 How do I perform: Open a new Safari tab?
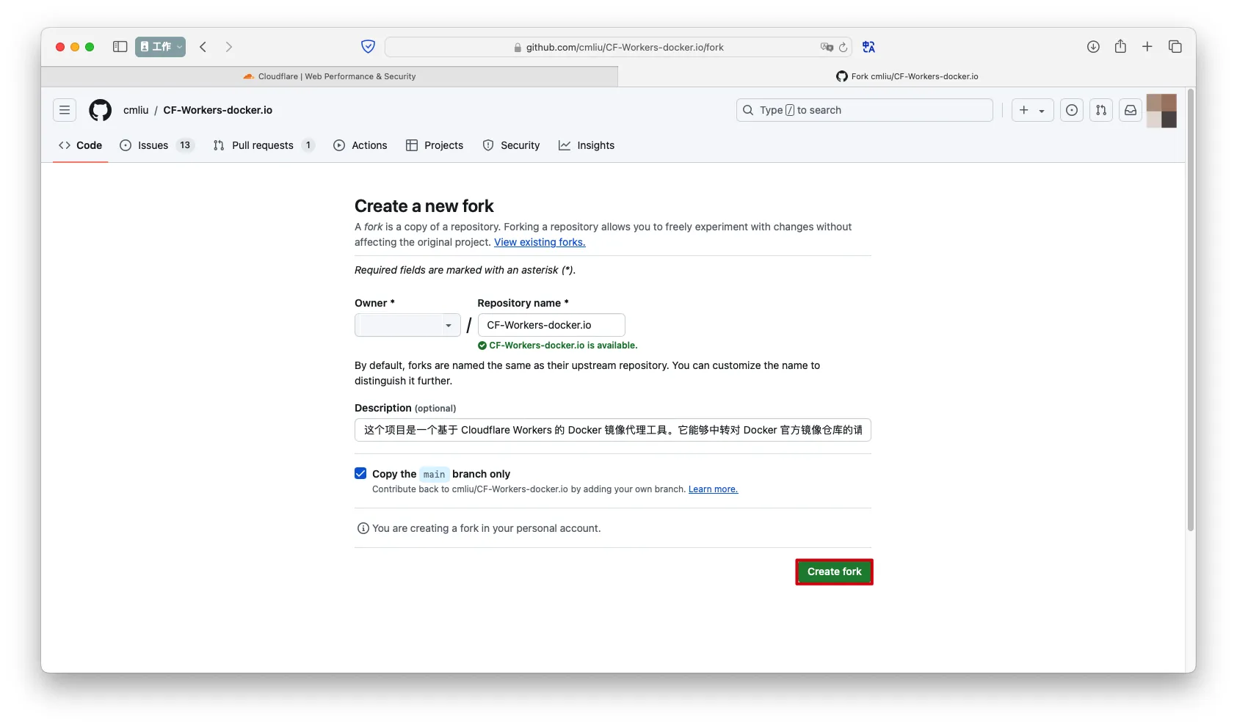tap(1147, 47)
